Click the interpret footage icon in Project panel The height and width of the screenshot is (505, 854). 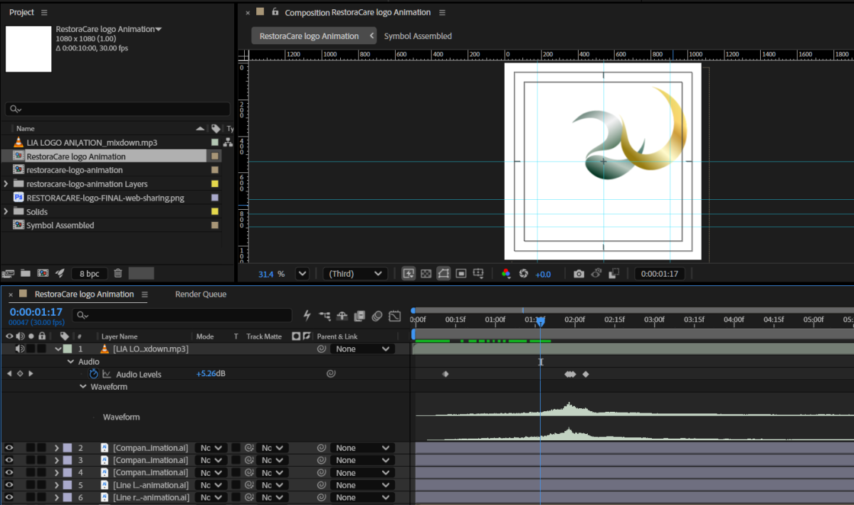(x=9, y=273)
